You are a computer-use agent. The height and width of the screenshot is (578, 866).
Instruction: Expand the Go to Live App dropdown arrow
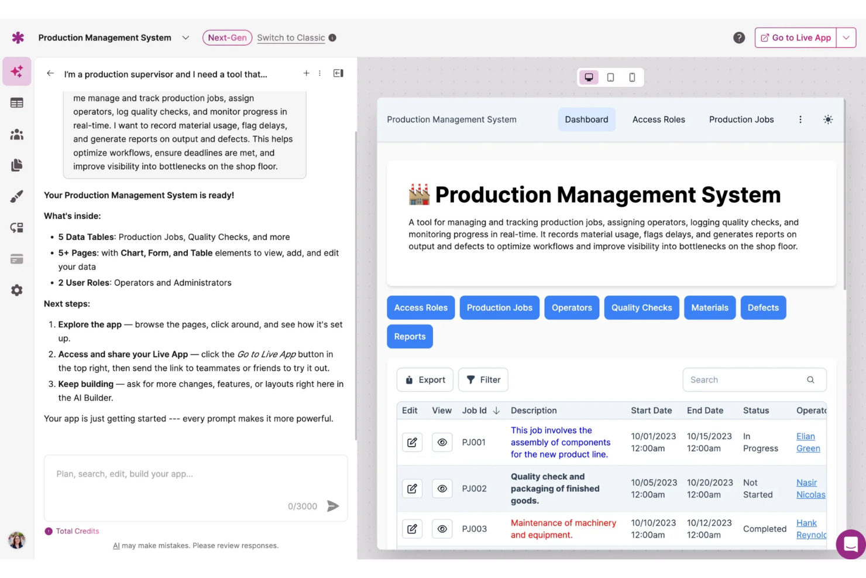[846, 37]
